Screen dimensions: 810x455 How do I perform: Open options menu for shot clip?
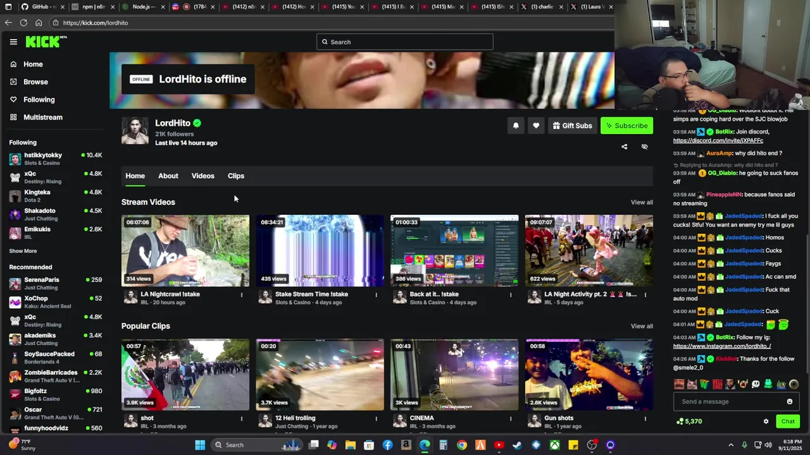coord(241,418)
